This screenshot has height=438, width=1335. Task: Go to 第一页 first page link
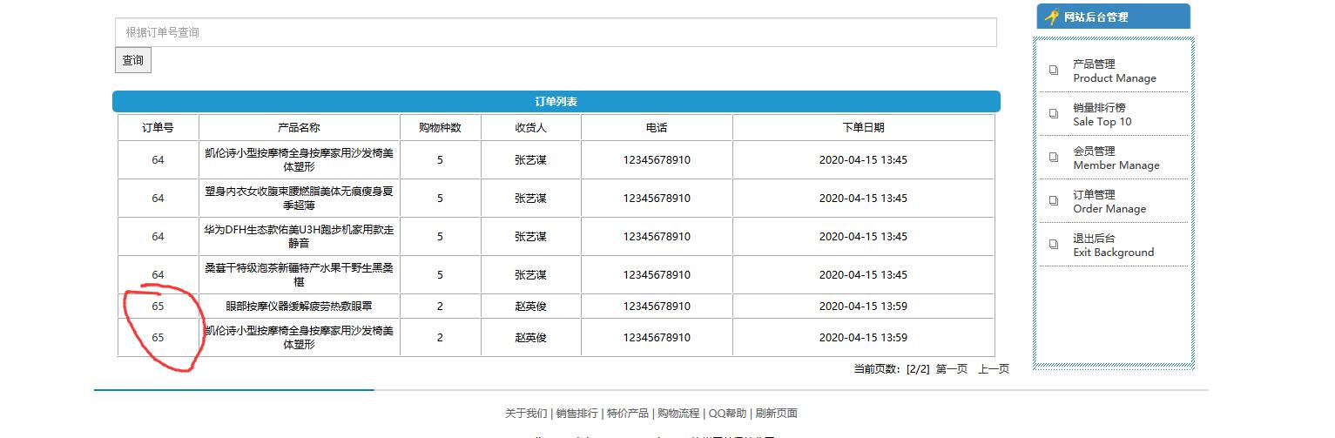(951, 369)
